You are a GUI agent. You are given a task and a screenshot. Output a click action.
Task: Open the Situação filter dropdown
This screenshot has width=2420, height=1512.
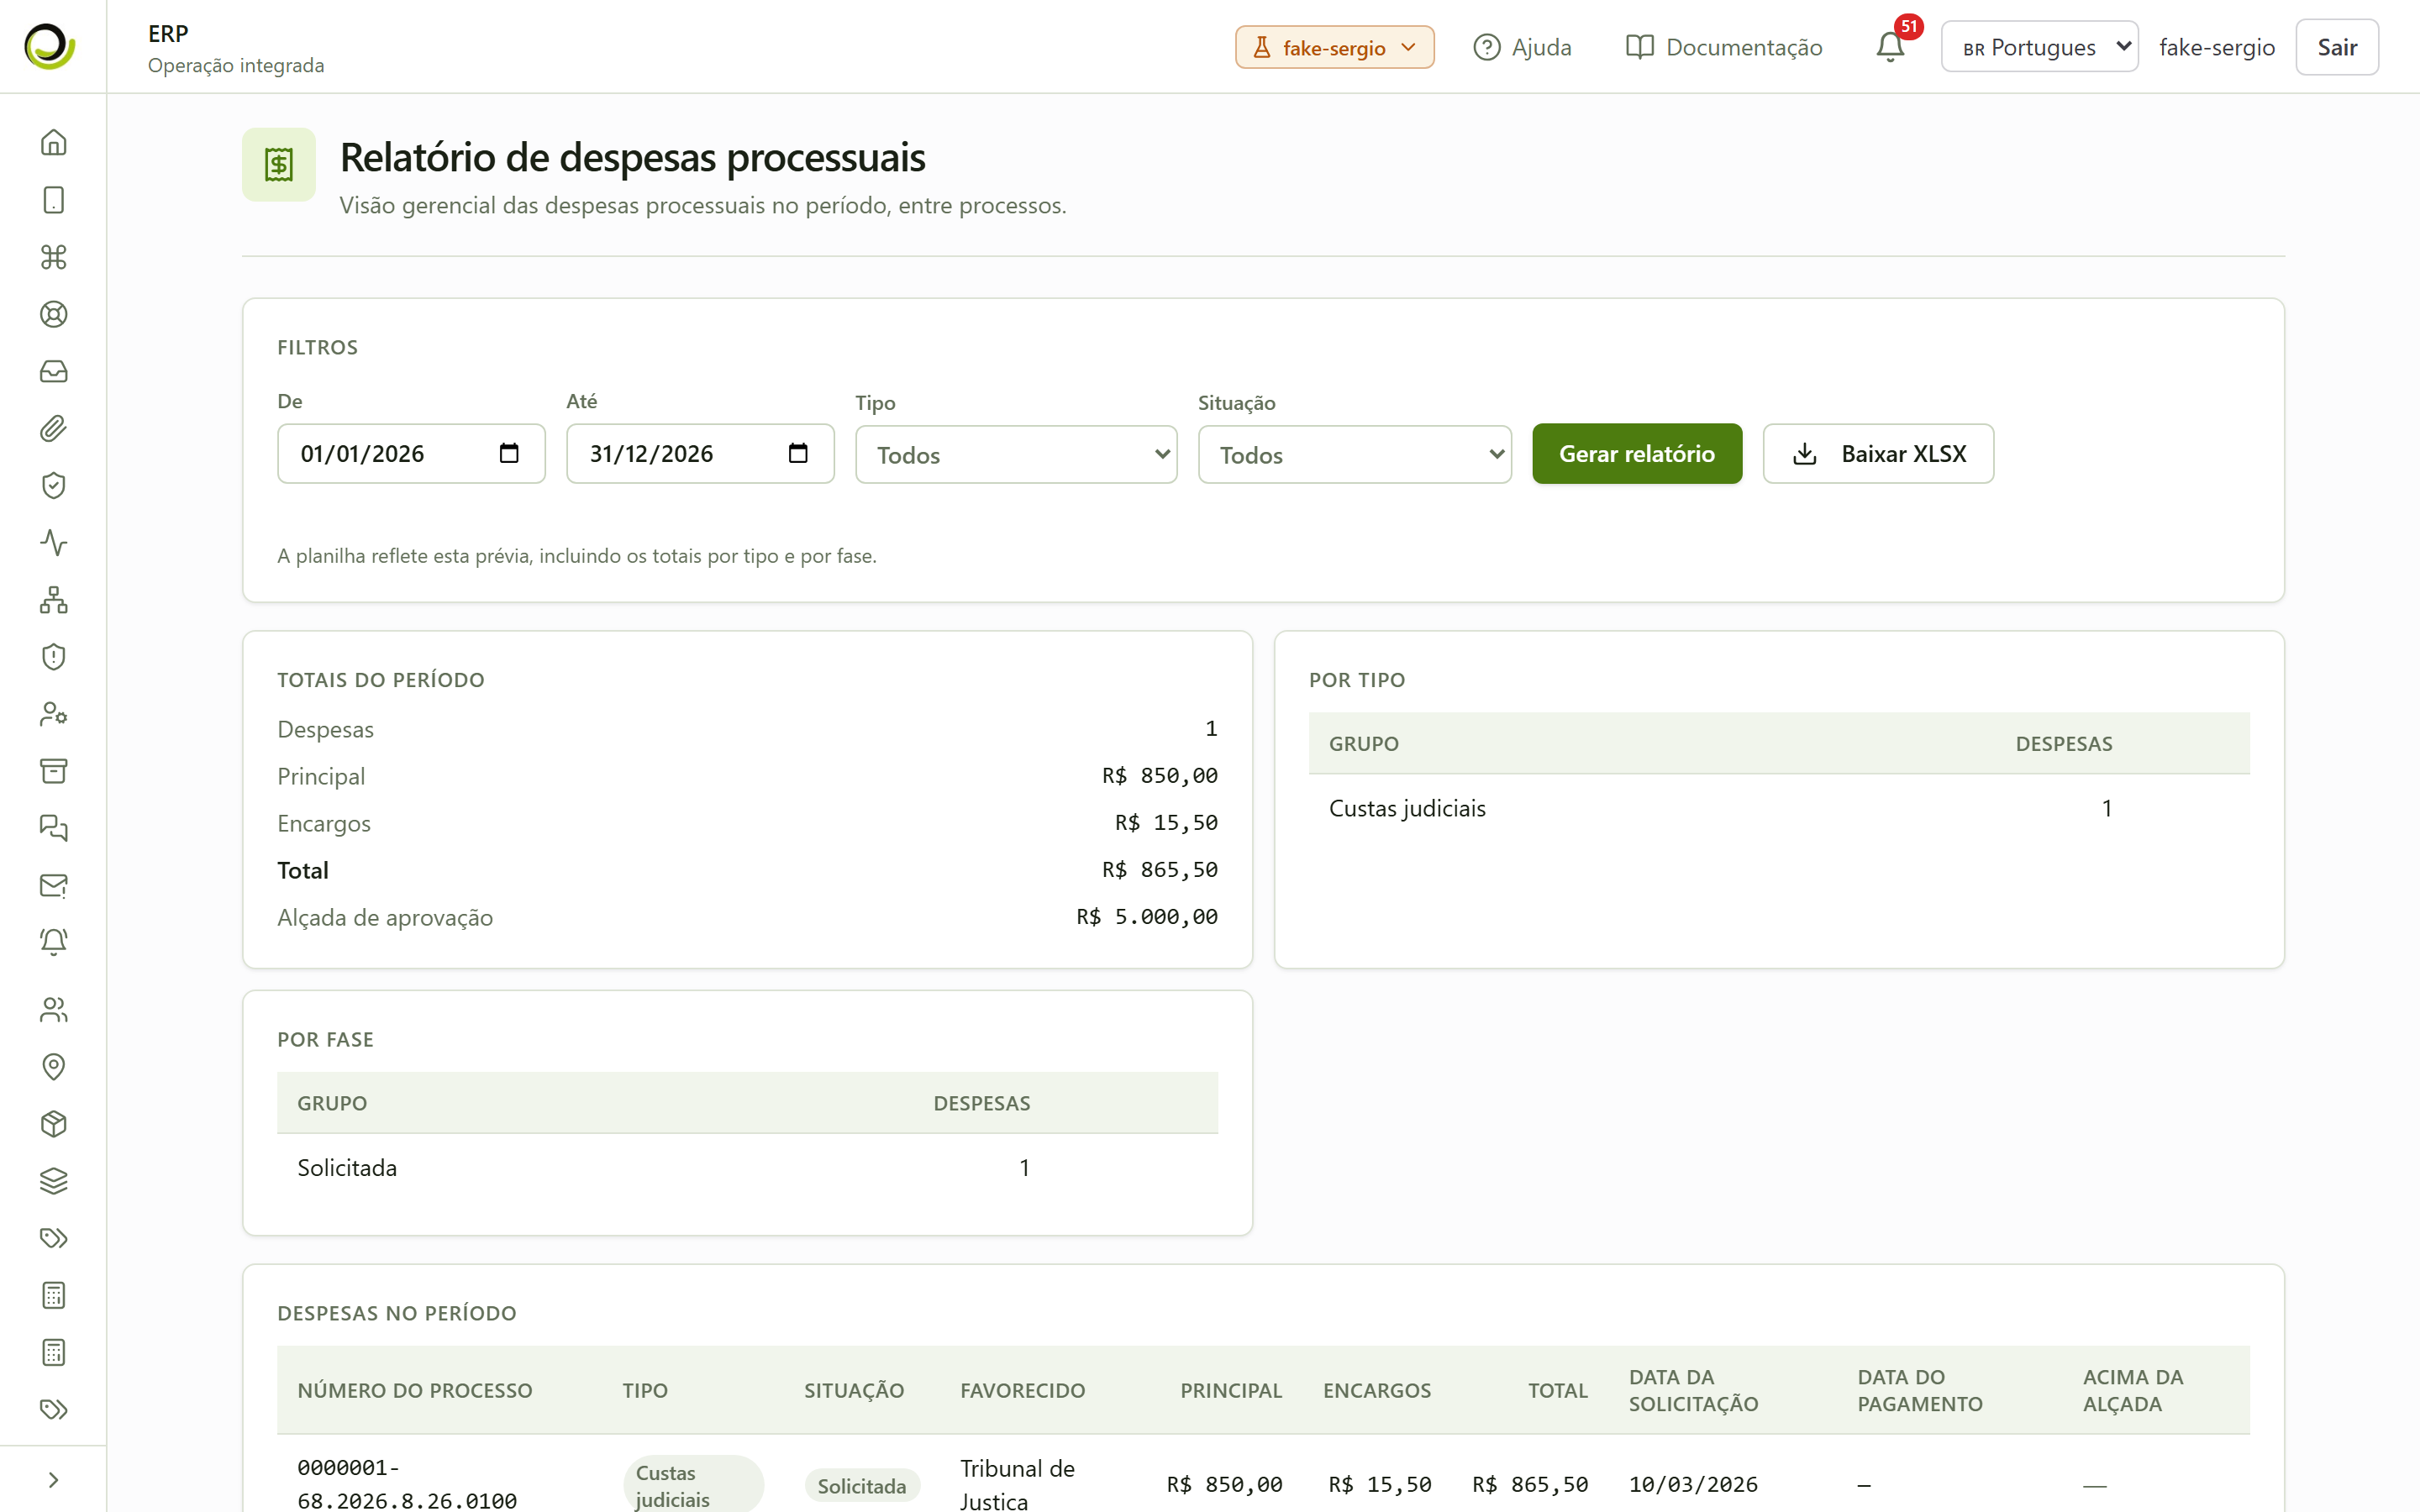(1354, 455)
